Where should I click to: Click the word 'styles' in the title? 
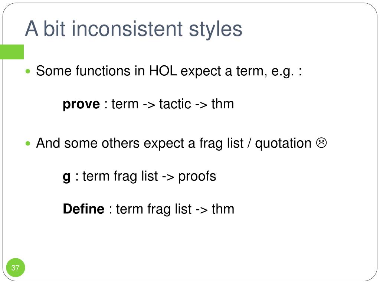(x=216, y=30)
